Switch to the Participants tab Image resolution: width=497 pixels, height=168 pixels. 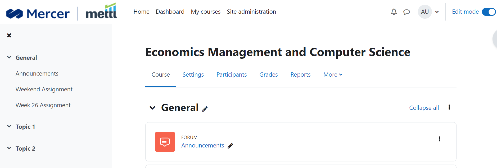[232, 75]
